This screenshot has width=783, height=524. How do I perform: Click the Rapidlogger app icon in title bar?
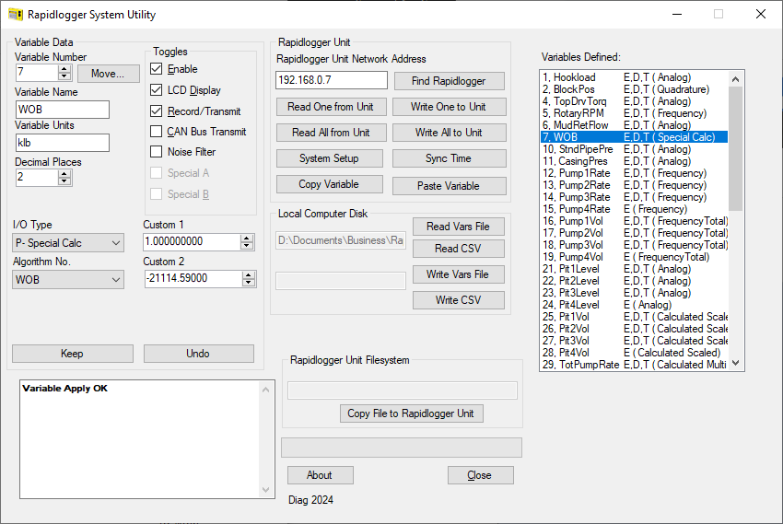pos(16,15)
